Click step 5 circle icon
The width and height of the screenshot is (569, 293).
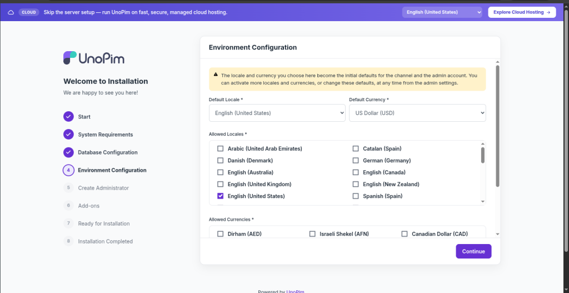[68, 188]
